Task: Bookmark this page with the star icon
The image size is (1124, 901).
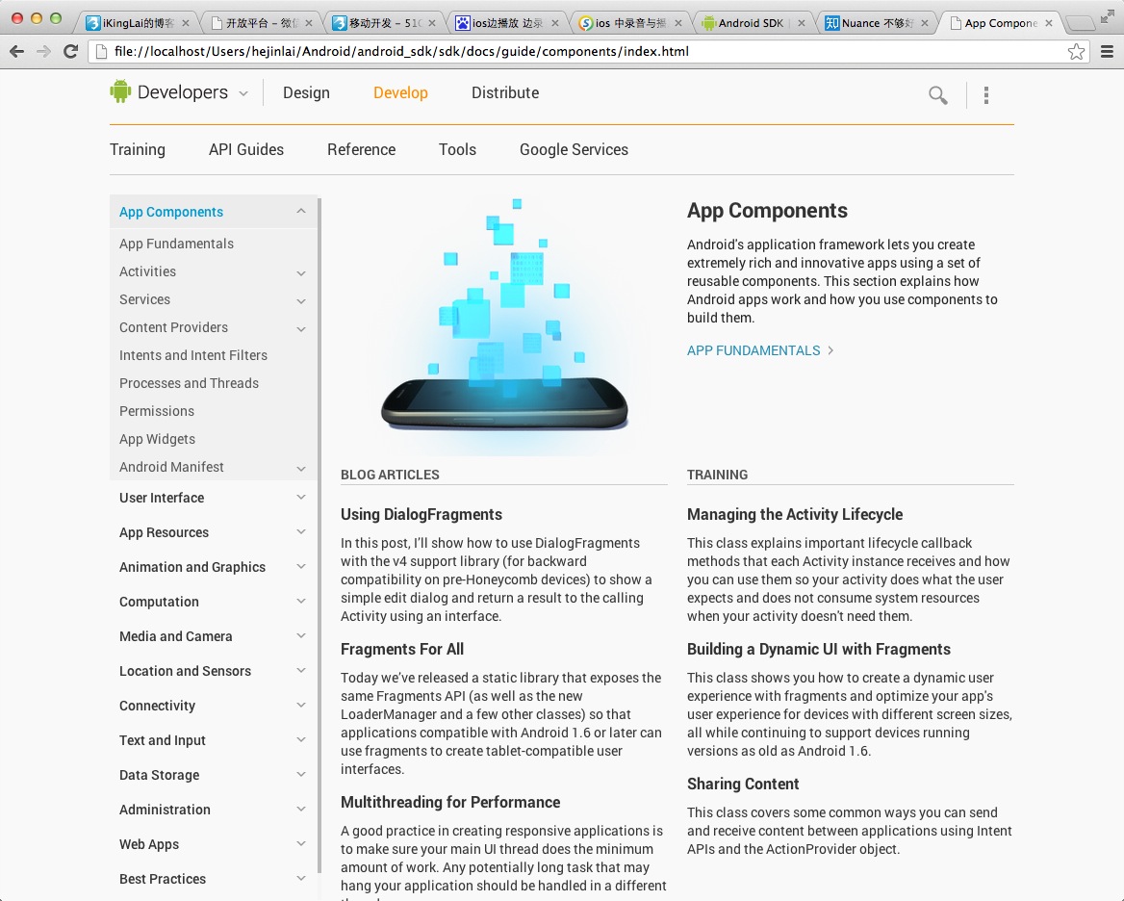Action: coord(1076,52)
